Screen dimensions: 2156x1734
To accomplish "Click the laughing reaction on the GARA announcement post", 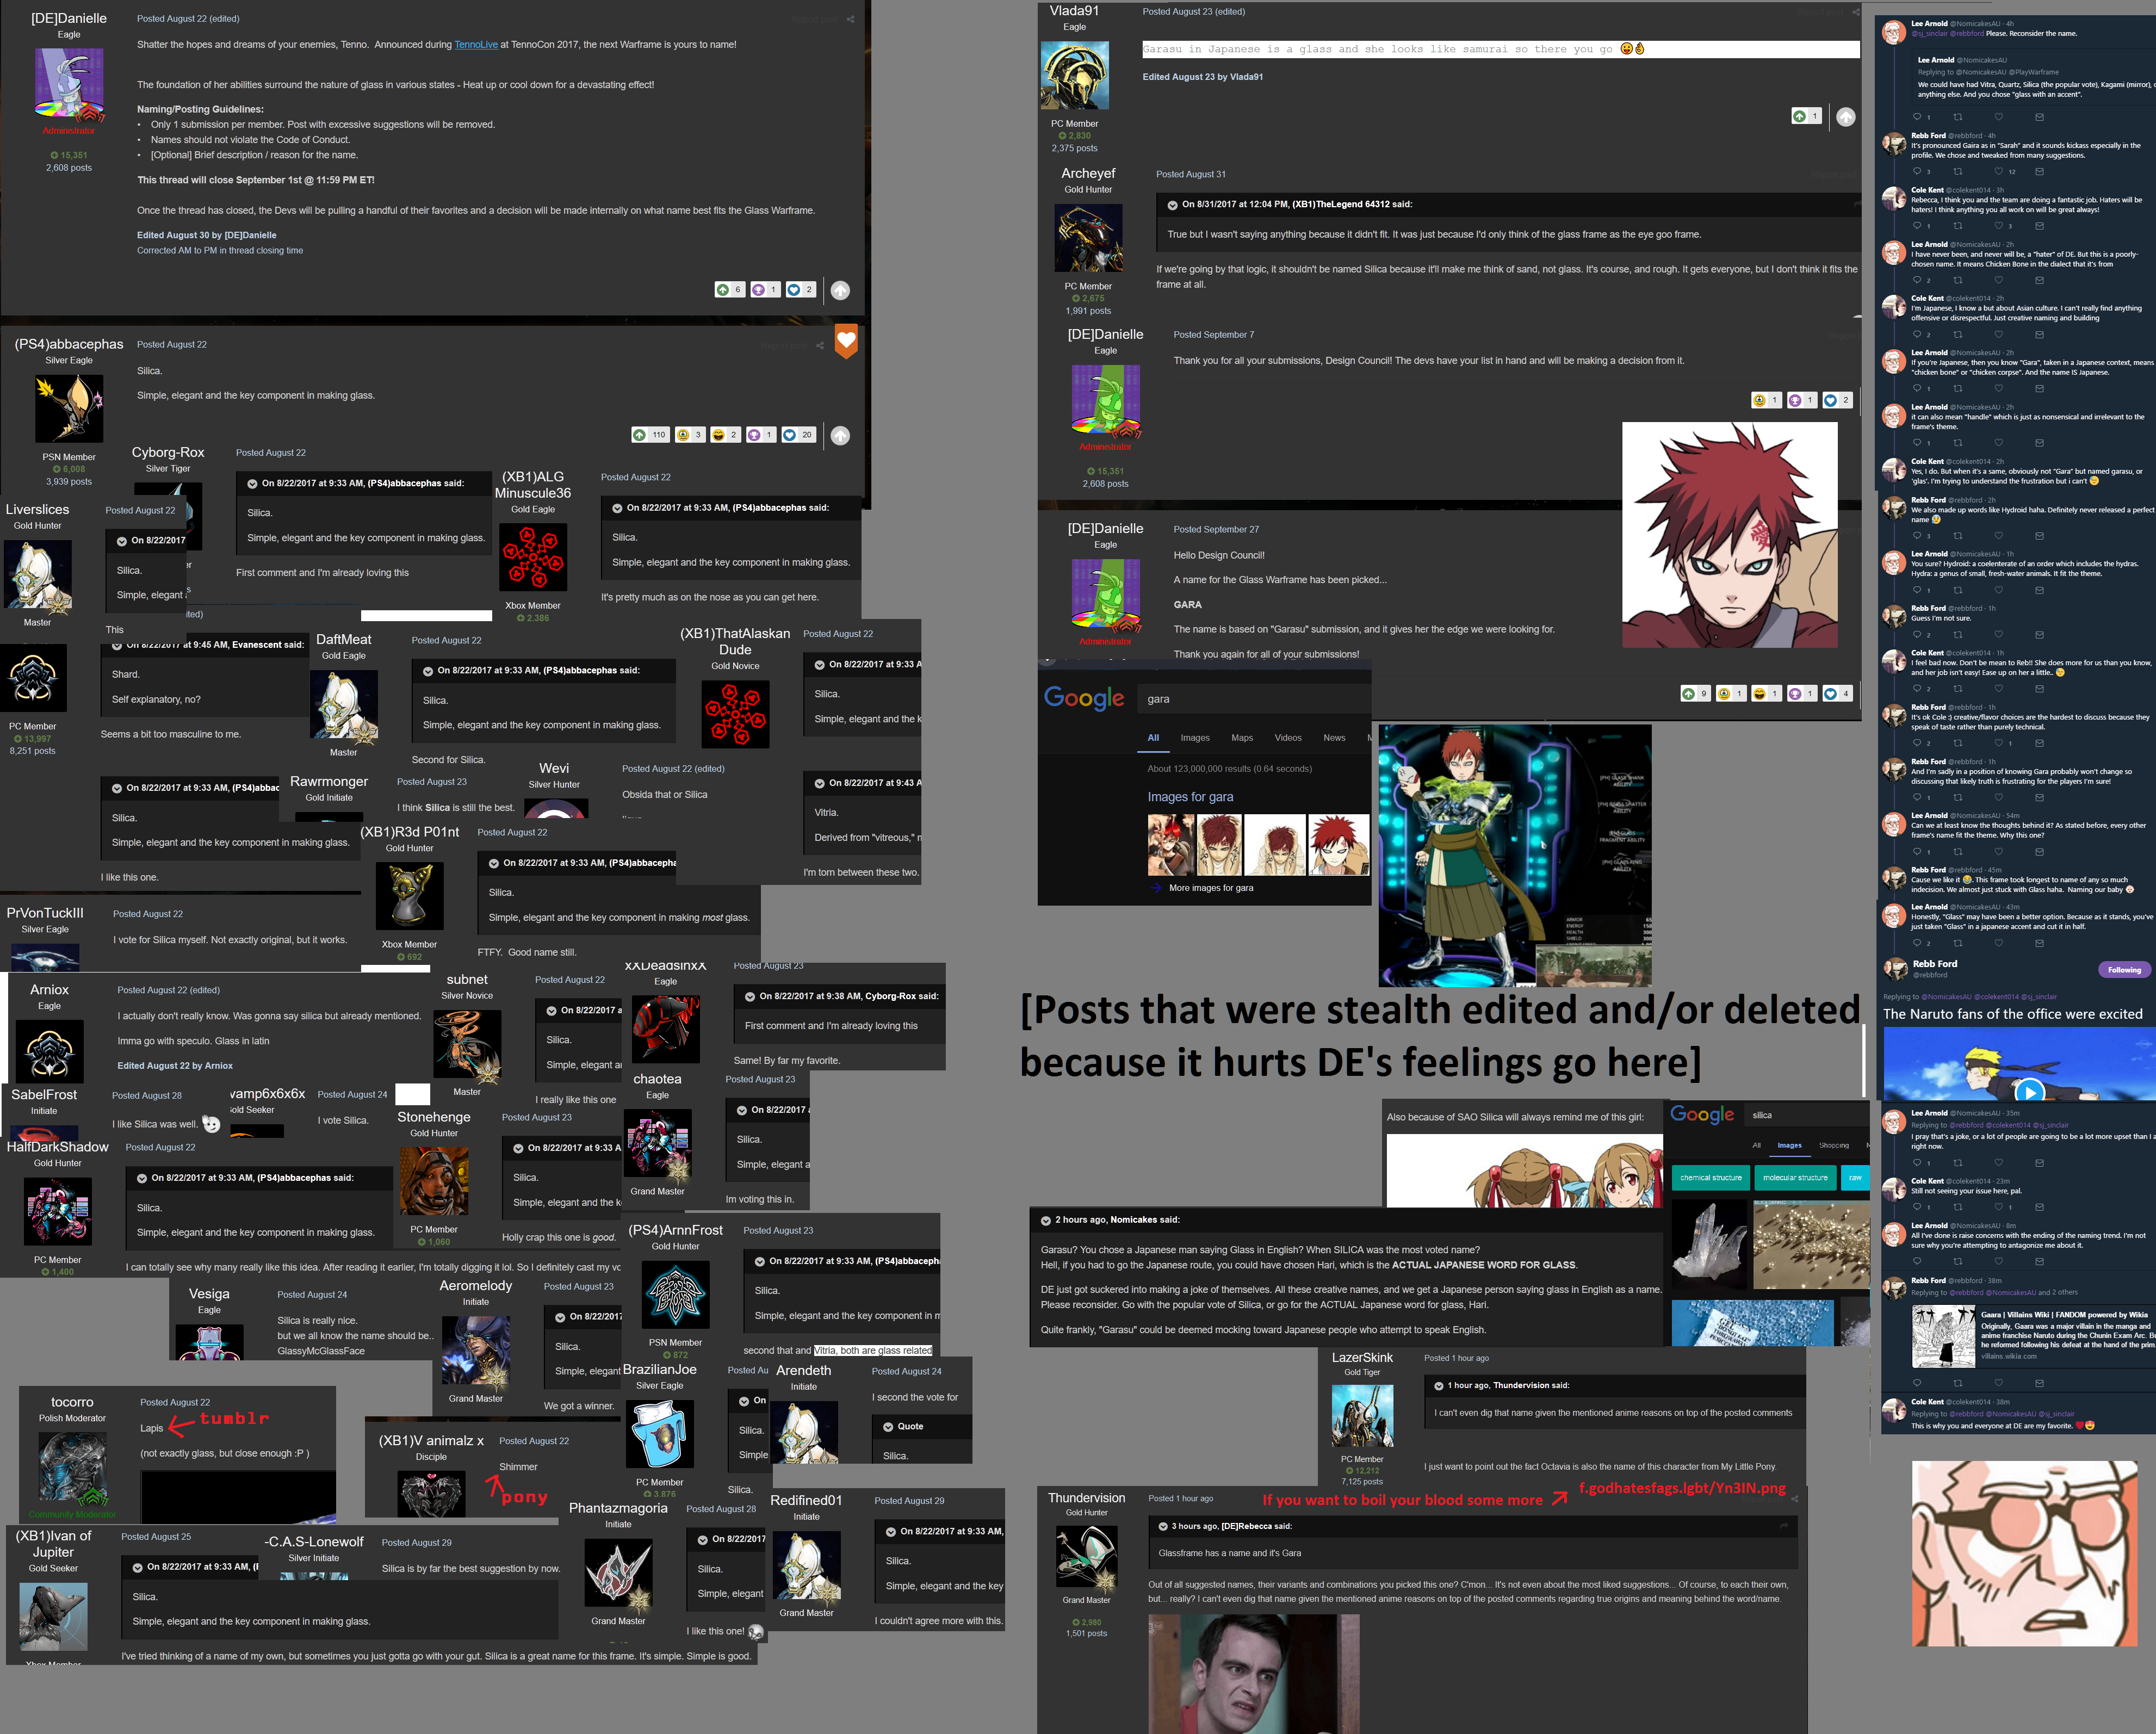I will (x=1766, y=693).
